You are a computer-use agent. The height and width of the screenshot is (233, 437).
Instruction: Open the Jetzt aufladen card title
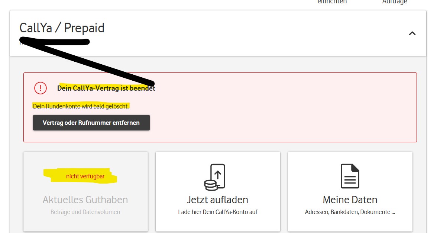(218, 200)
